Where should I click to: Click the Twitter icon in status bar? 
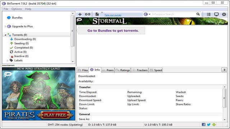pos(209,124)
